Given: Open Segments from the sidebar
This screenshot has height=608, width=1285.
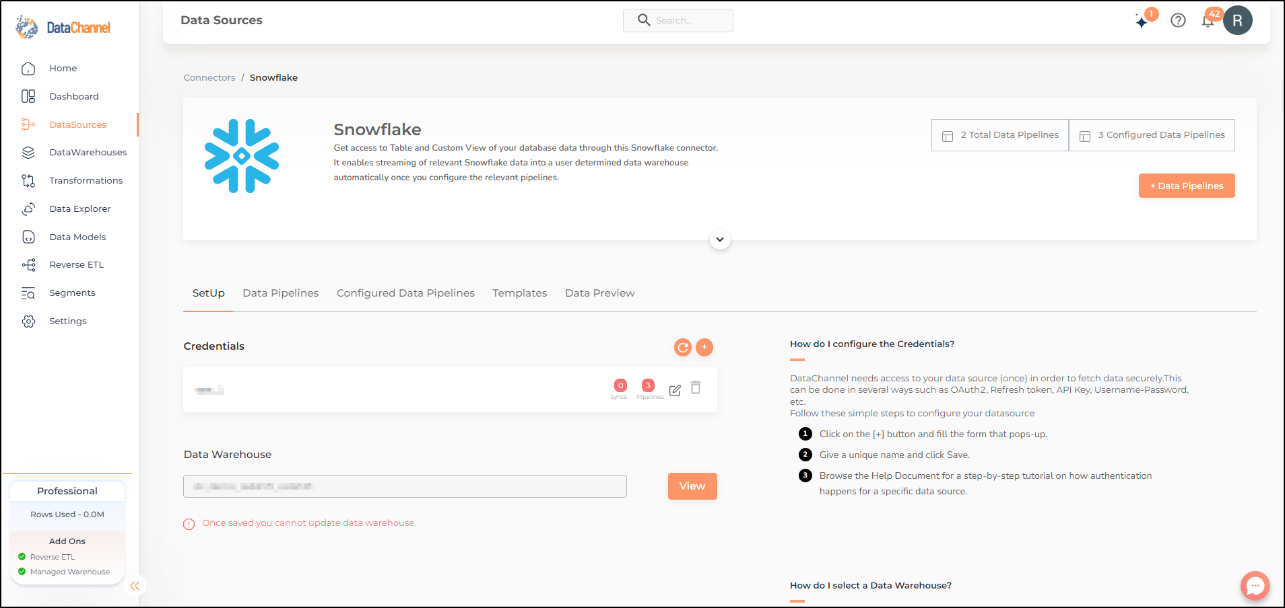Looking at the screenshot, I should [x=72, y=293].
